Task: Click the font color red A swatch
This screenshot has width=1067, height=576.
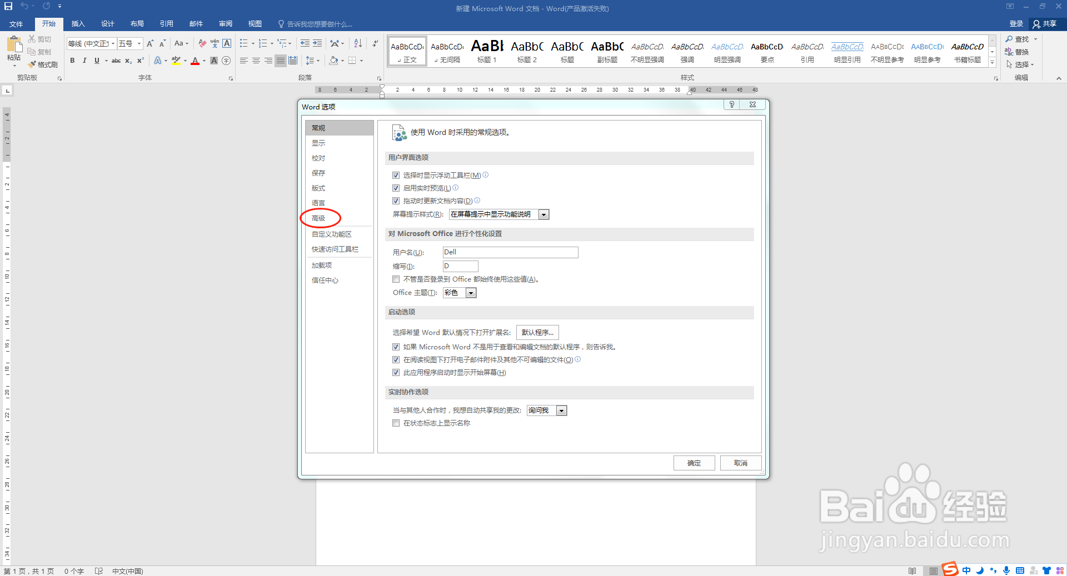Action: (x=195, y=61)
